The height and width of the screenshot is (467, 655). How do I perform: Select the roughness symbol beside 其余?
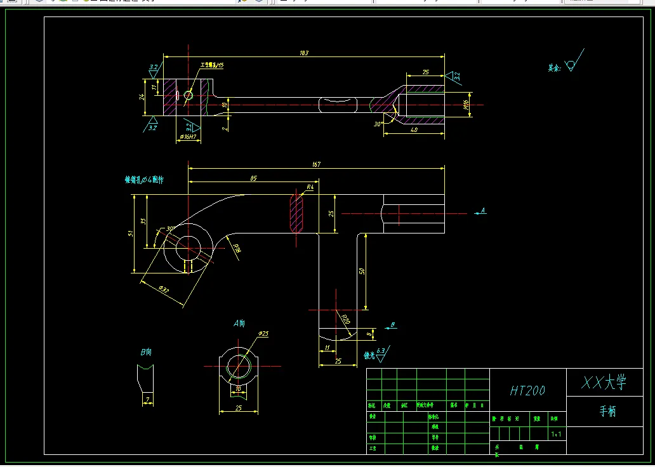[574, 60]
